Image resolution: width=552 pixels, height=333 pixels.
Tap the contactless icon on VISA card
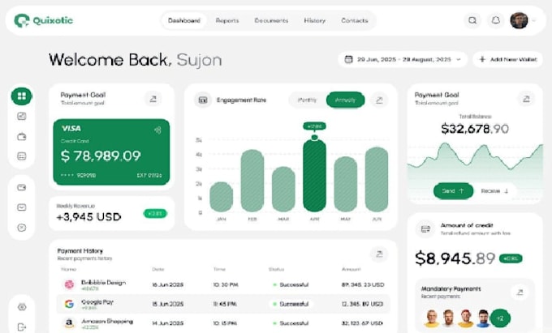(157, 130)
